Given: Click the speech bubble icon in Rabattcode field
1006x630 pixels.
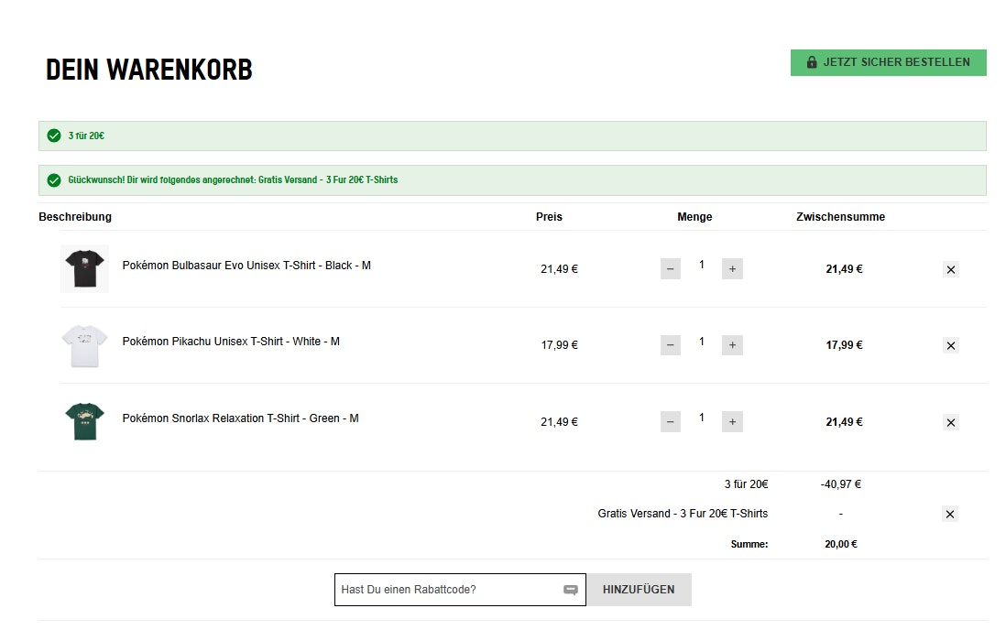Looking at the screenshot, I should tap(571, 591).
